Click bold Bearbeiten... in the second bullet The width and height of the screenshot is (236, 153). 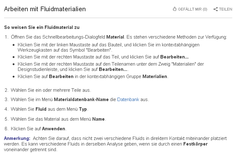[174, 57]
